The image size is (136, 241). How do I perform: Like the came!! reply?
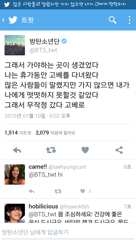83,191
